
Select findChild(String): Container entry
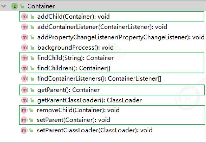pyautogui.click(x=75, y=58)
